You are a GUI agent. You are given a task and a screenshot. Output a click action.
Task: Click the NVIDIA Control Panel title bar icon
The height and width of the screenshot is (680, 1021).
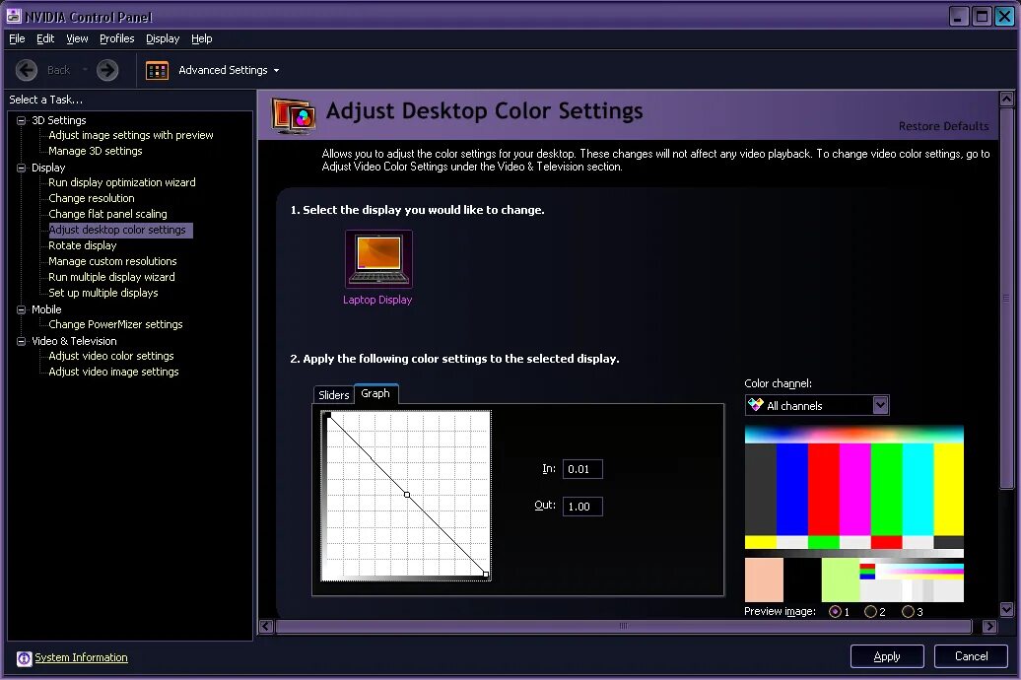click(14, 16)
